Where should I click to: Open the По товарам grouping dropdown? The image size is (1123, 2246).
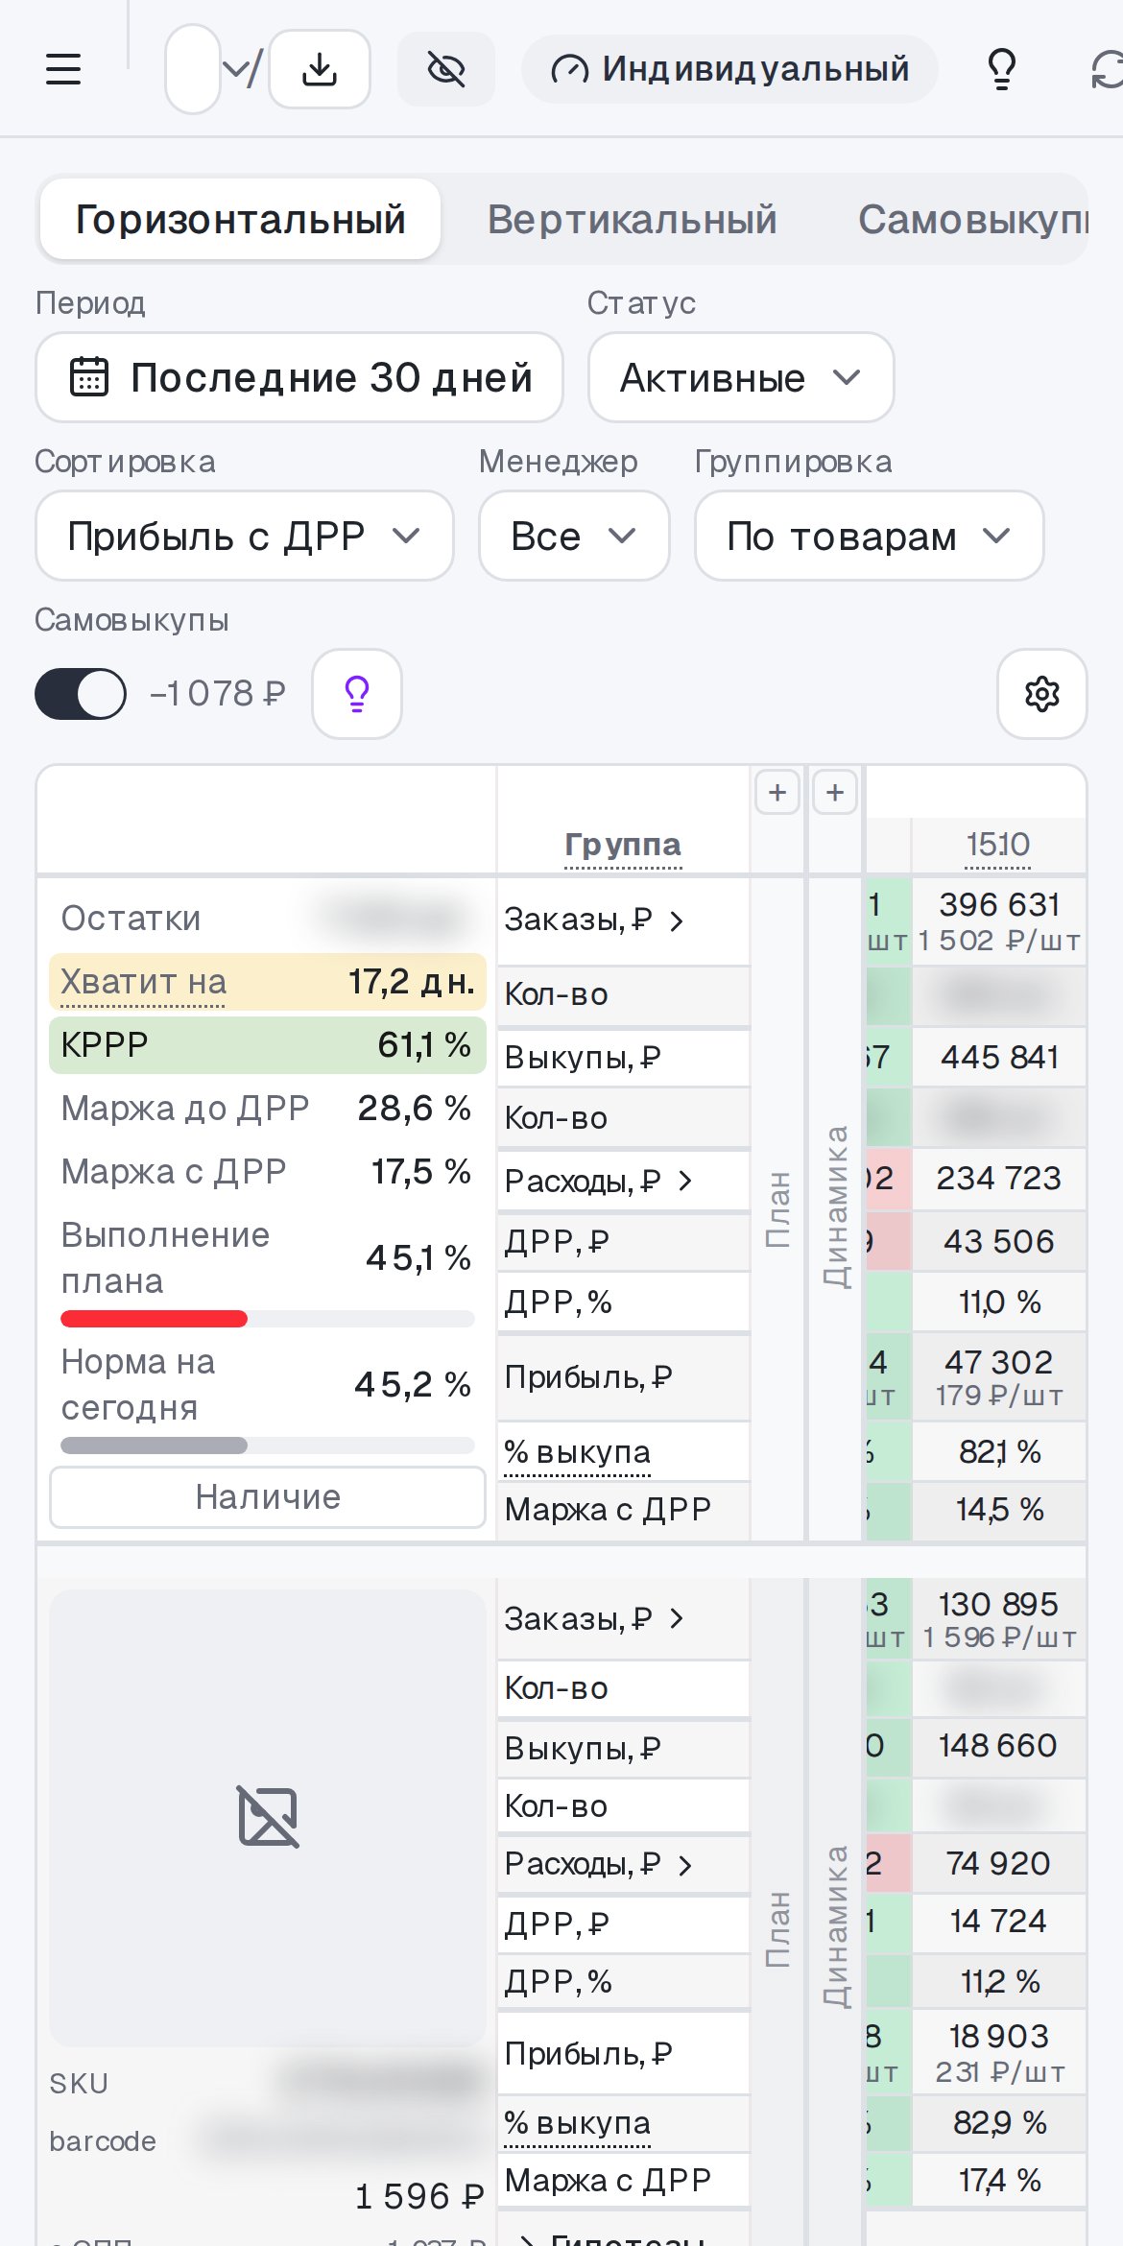point(869,536)
